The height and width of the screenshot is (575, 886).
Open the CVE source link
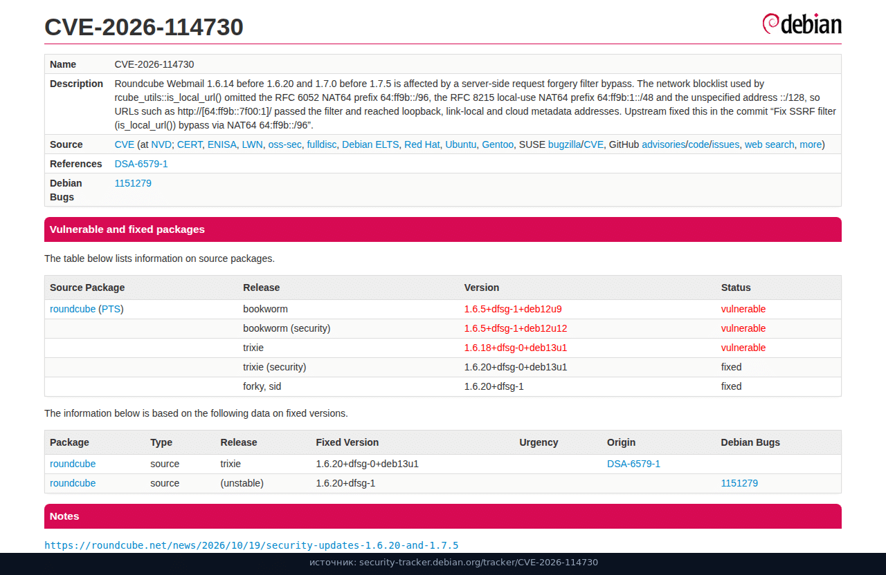click(125, 144)
